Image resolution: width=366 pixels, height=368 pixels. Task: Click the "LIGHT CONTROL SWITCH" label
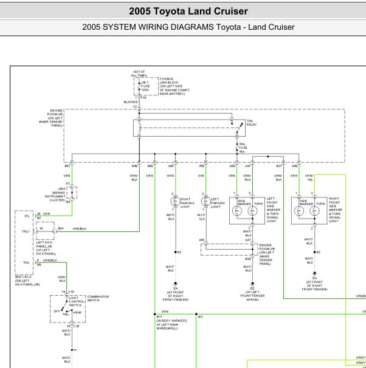(77, 302)
